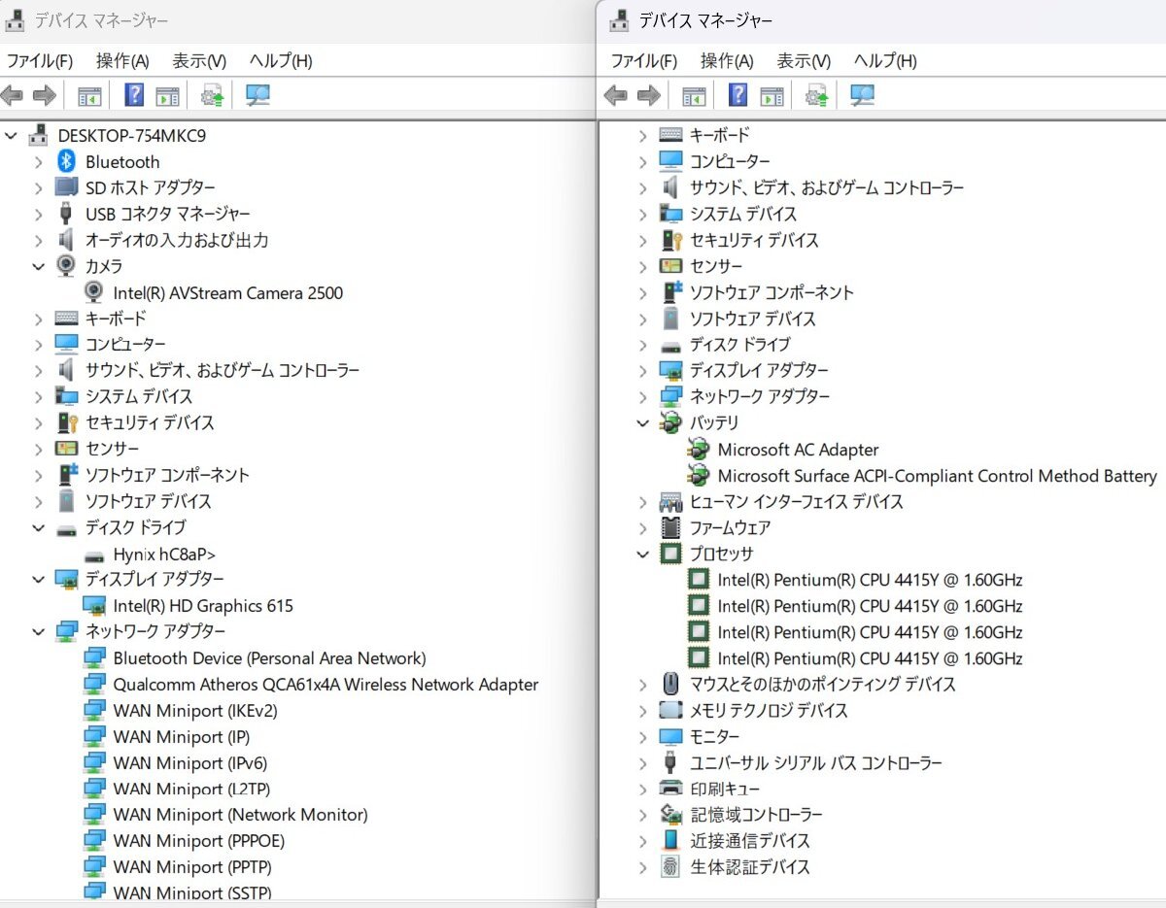Open ヘルプ(H) menu in right window
Image resolution: width=1166 pixels, height=908 pixels.
(x=885, y=60)
